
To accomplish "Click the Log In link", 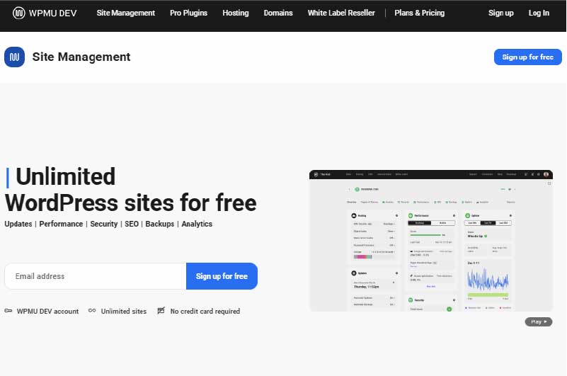I will click(x=539, y=13).
